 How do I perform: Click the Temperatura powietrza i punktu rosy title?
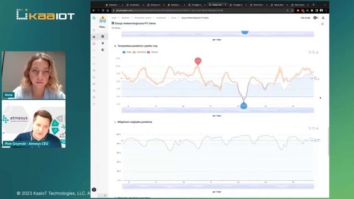coord(138,46)
